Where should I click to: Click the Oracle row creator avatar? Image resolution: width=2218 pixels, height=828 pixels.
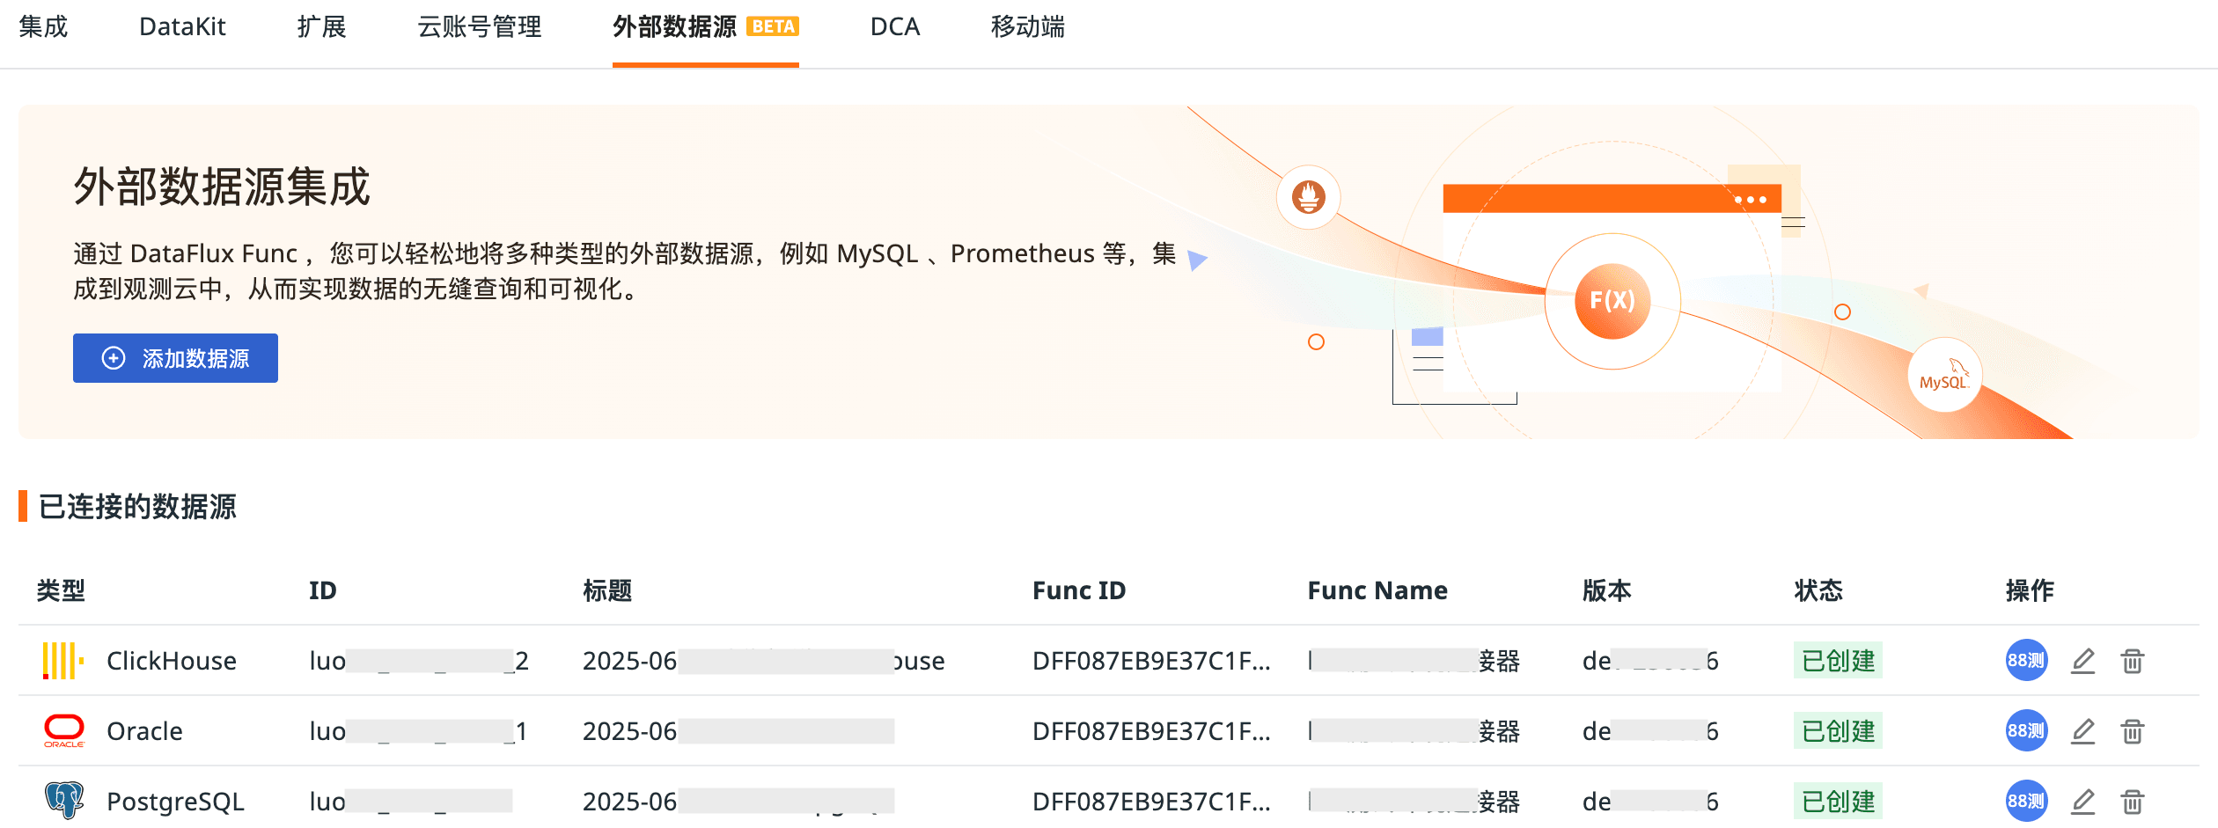pos(2026,730)
